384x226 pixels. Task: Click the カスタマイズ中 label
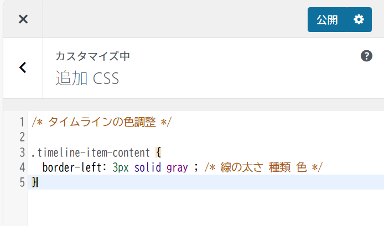[92, 56]
